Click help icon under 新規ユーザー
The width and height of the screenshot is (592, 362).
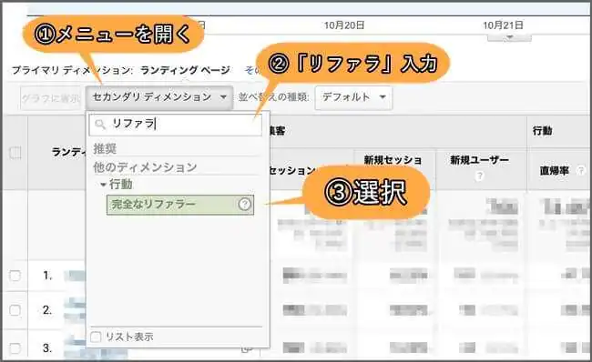coord(479,176)
